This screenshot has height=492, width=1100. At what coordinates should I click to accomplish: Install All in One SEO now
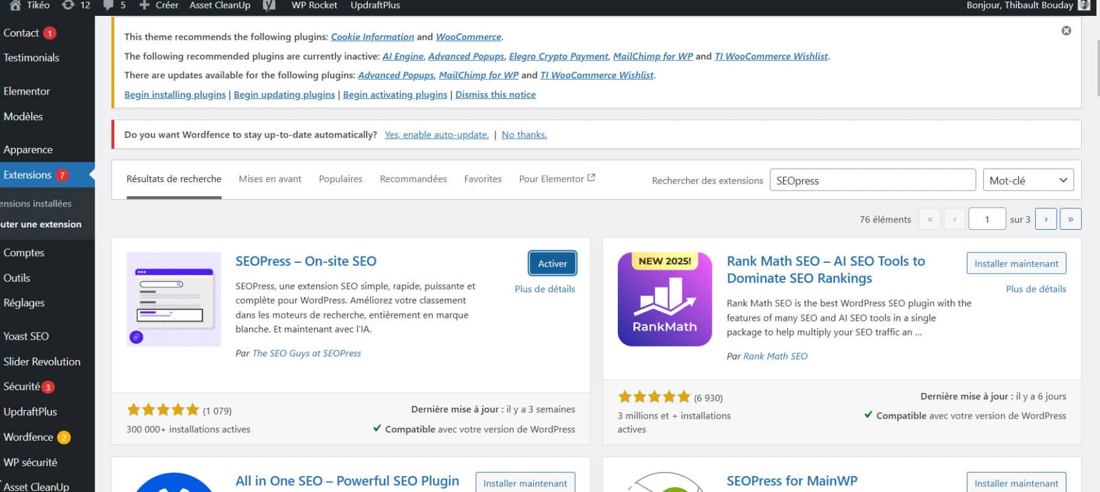point(525,482)
